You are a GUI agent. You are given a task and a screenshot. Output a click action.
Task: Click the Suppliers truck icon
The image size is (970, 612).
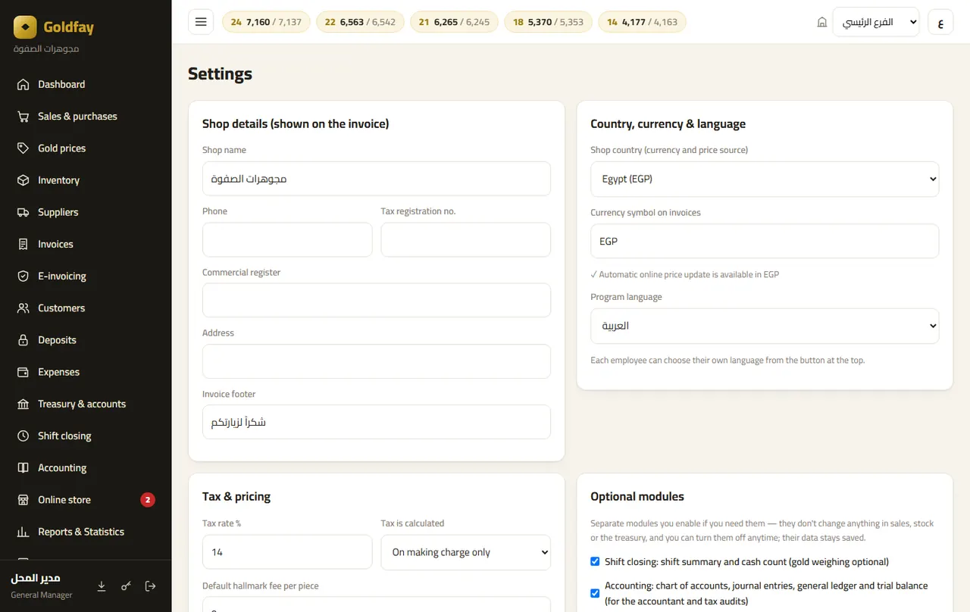click(x=23, y=212)
